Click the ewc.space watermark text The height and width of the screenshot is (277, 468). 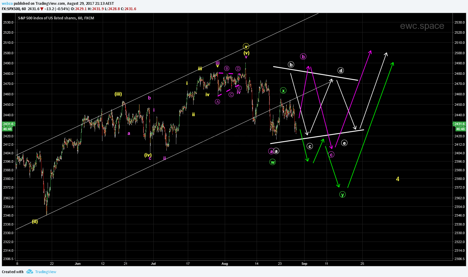[x=422, y=26]
